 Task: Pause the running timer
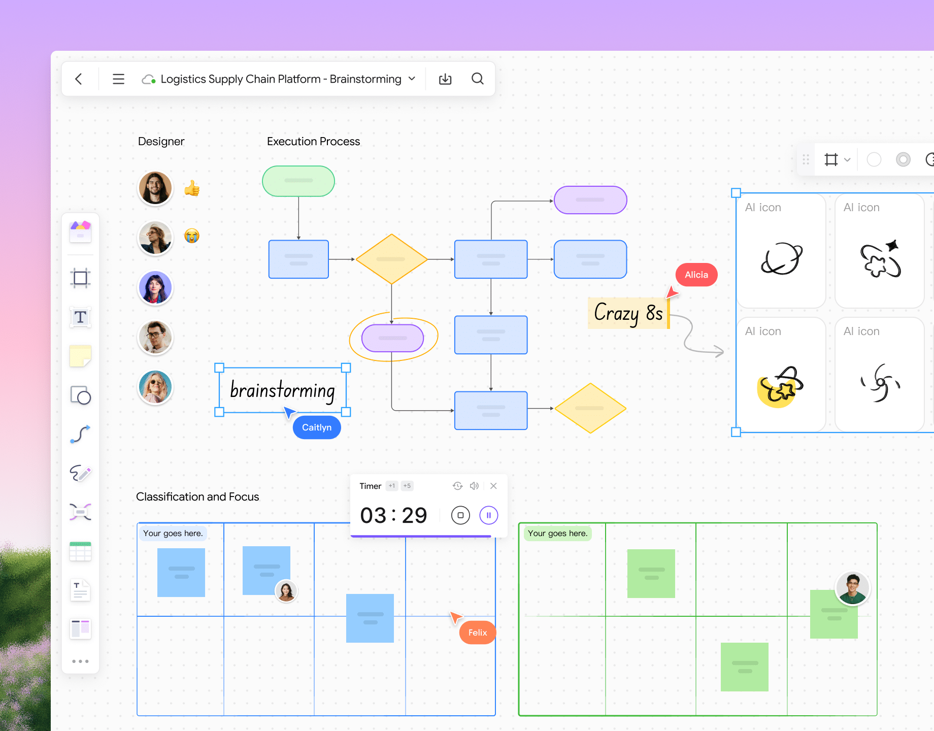[488, 515]
